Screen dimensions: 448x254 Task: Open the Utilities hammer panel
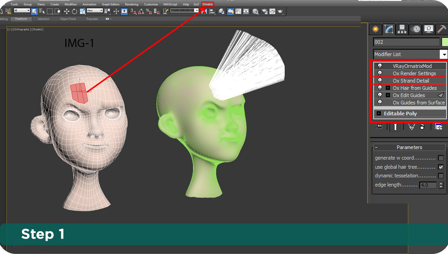(x=442, y=29)
